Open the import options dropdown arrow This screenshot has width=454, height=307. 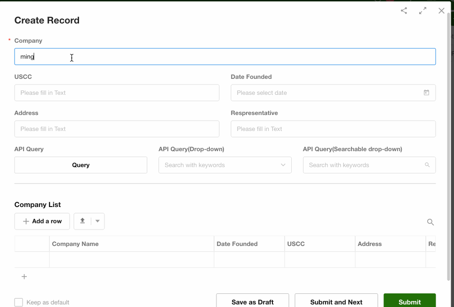(x=97, y=221)
